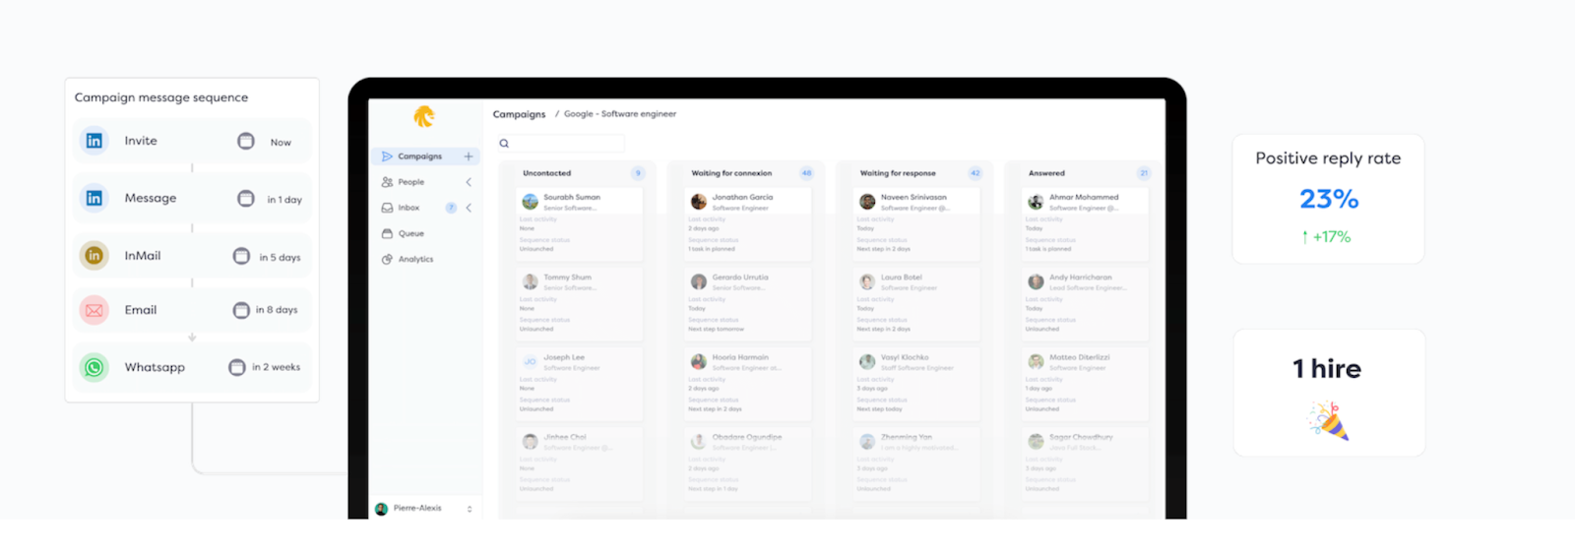Click the People icon in sidebar

point(387,182)
